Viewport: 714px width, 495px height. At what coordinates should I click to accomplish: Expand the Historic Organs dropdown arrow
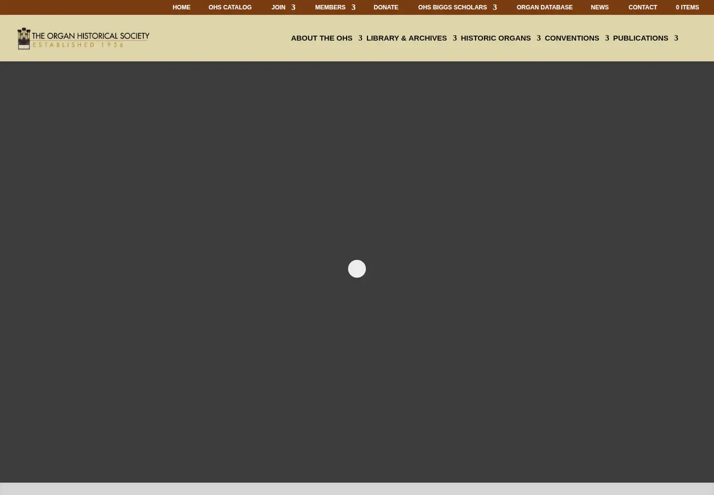[x=539, y=38]
